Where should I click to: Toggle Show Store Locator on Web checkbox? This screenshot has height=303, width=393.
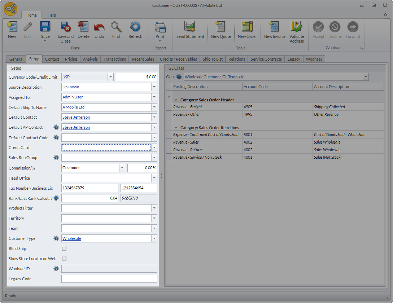click(x=64, y=259)
